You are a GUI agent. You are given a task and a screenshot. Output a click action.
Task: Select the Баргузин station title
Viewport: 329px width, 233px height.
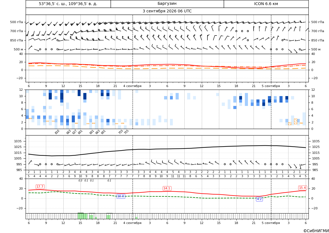(x=167, y=4)
